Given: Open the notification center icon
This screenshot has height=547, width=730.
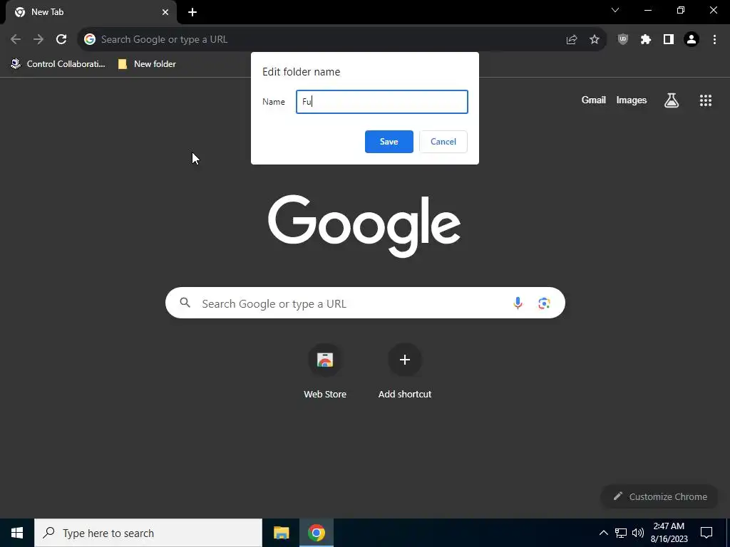Looking at the screenshot, I should [x=706, y=533].
